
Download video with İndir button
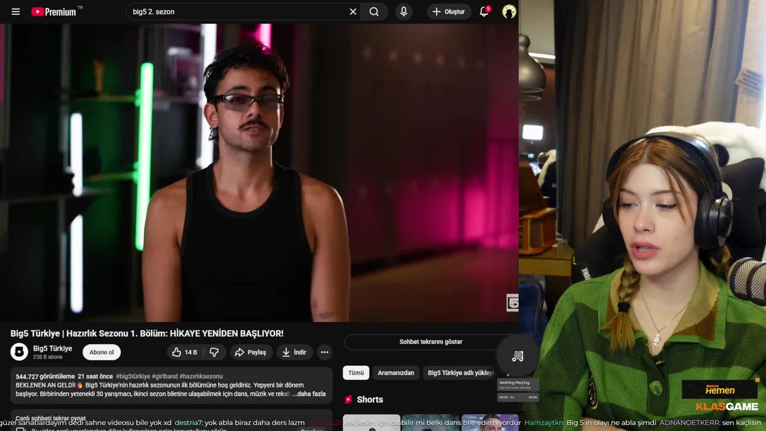[294, 352]
